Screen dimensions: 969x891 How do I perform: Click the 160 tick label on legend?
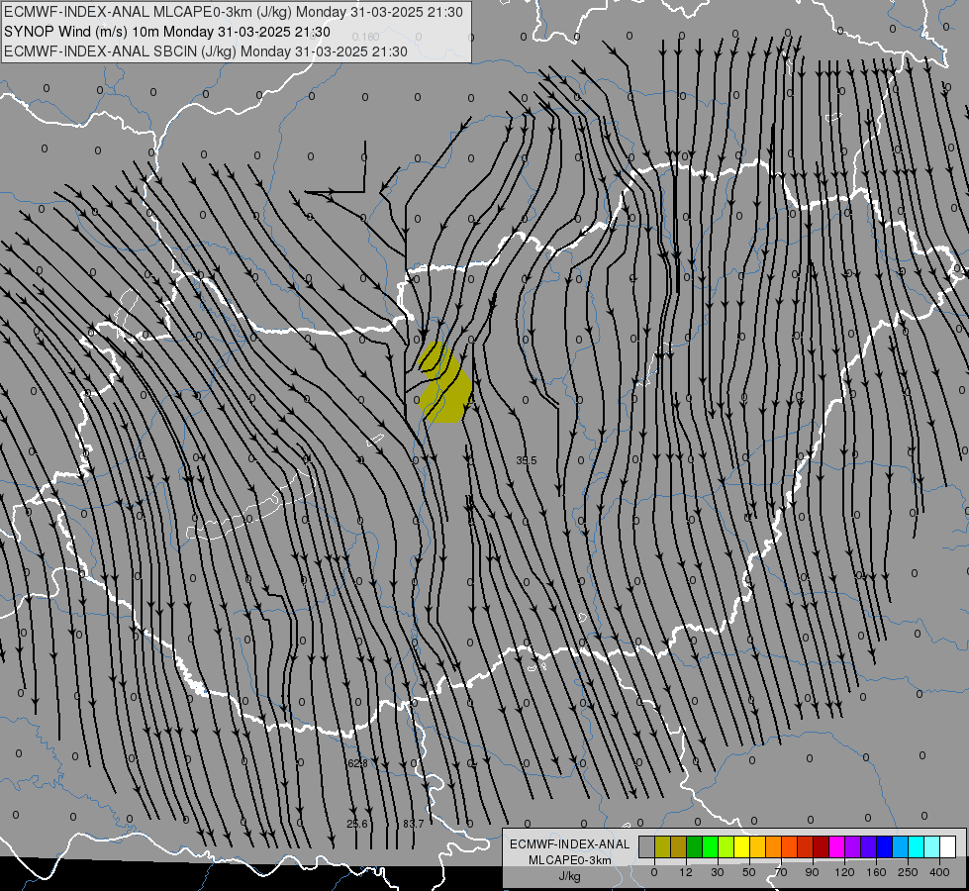pos(876,872)
